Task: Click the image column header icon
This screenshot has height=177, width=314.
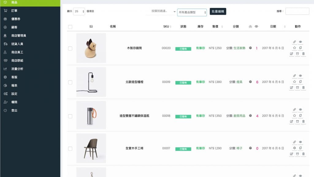Action: pos(91,26)
